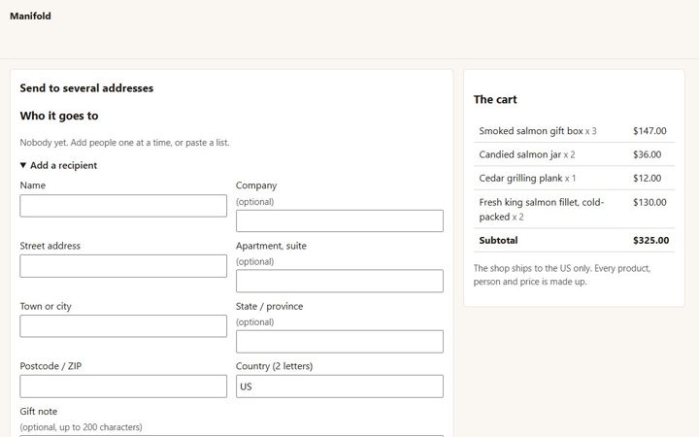The height and width of the screenshot is (437, 699).
Task: Select the Town or city label
Action: 46,306
